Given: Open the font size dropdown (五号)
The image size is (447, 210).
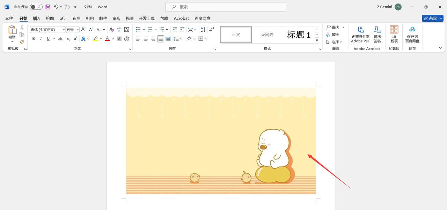Looking at the screenshot, I should (x=78, y=30).
